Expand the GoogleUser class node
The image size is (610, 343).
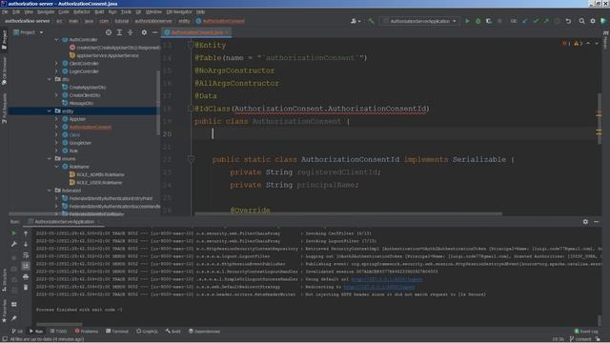(57, 143)
